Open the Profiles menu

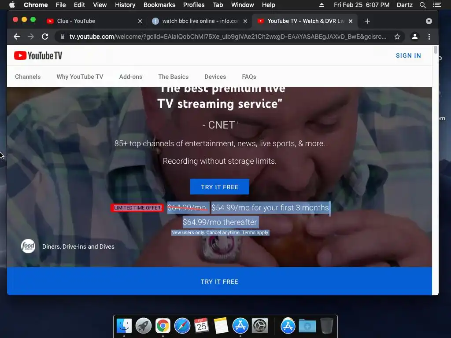(x=194, y=5)
